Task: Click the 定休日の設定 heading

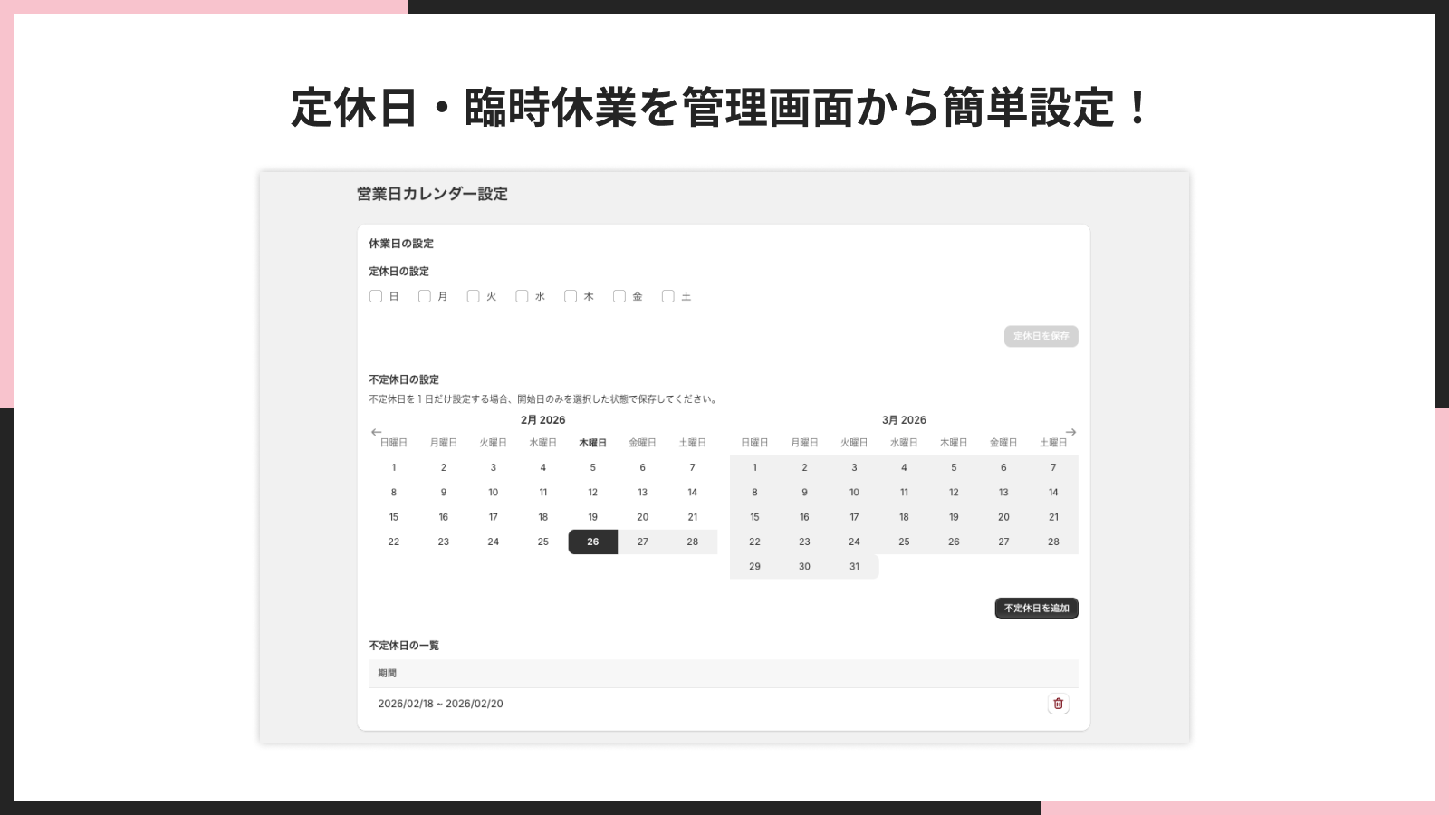Action: [x=398, y=272]
